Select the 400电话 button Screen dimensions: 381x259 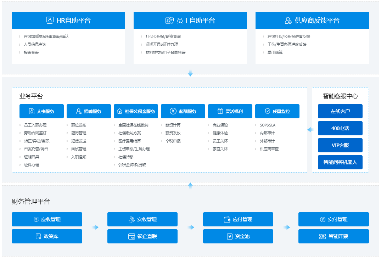(340, 128)
